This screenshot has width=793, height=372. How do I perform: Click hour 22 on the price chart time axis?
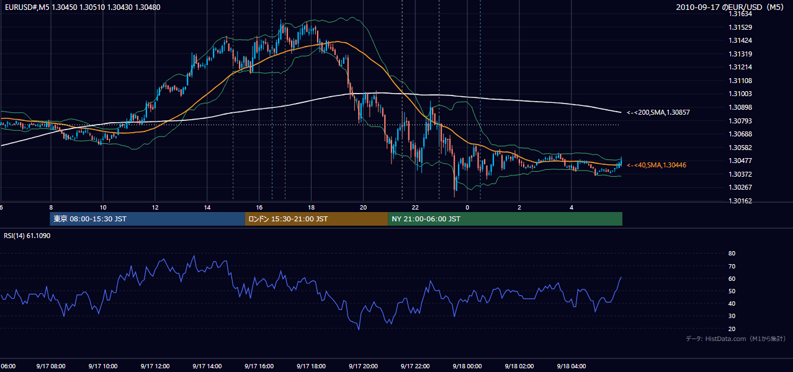[416, 208]
